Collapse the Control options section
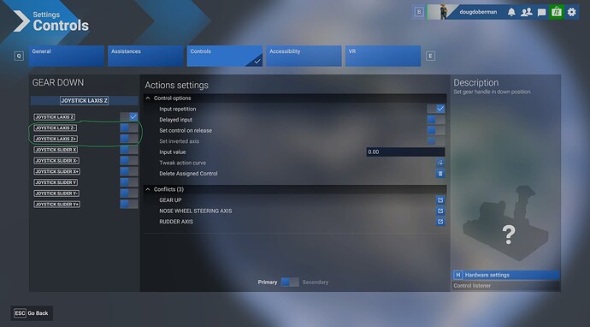The height and width of the screenshot is (327, 590). pos(148,98)
